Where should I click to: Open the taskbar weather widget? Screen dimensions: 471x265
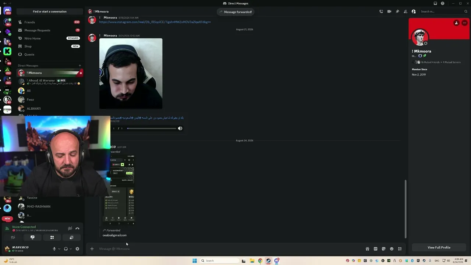10,261
